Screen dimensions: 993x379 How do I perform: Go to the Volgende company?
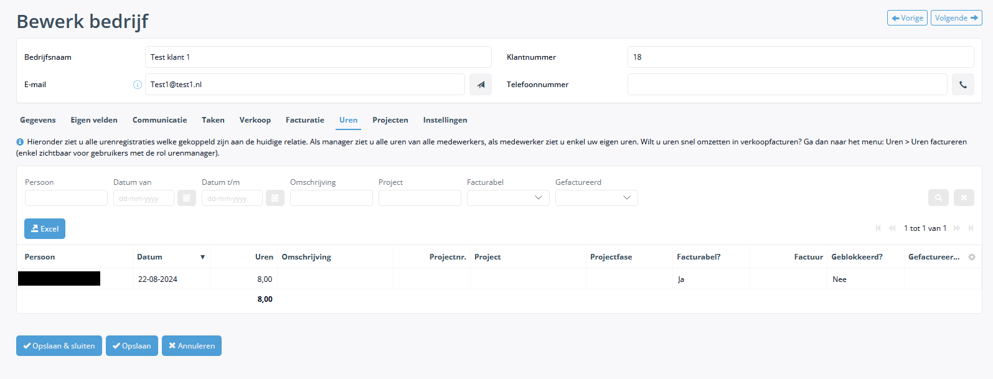[956, 18]
